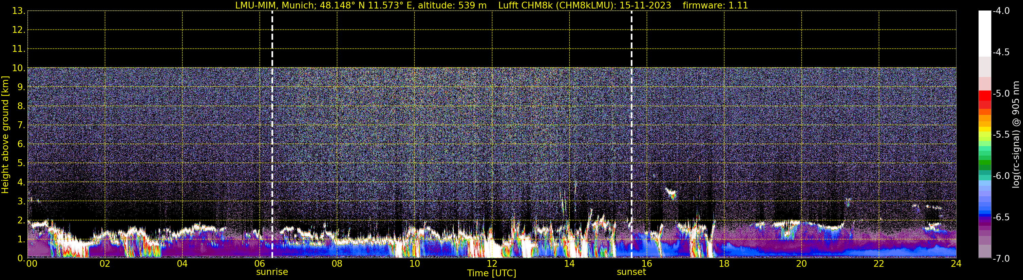The height and width of the screenshot is (280, 1023).
Task: Click the height axis tick '9.'
Action: click(21, 87)
